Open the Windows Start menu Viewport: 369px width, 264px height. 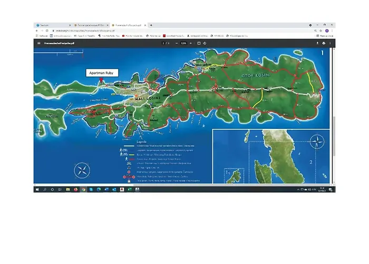click(37, 189)
